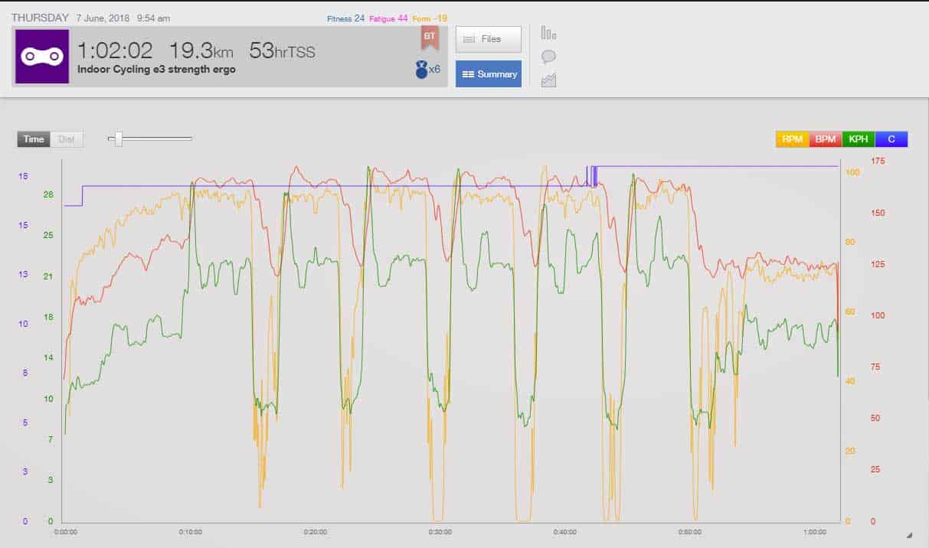
Task: Switch chart axis to Dist
Action: (x=67, y=139)
